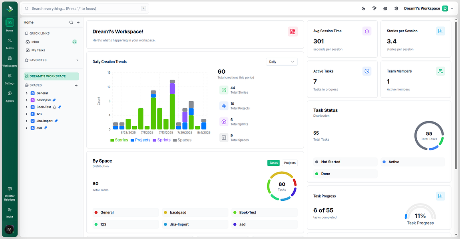Viewport: 460px width, 239px height.
Task: Open the theme paint roller icon
Action: [x=374, y=8]
